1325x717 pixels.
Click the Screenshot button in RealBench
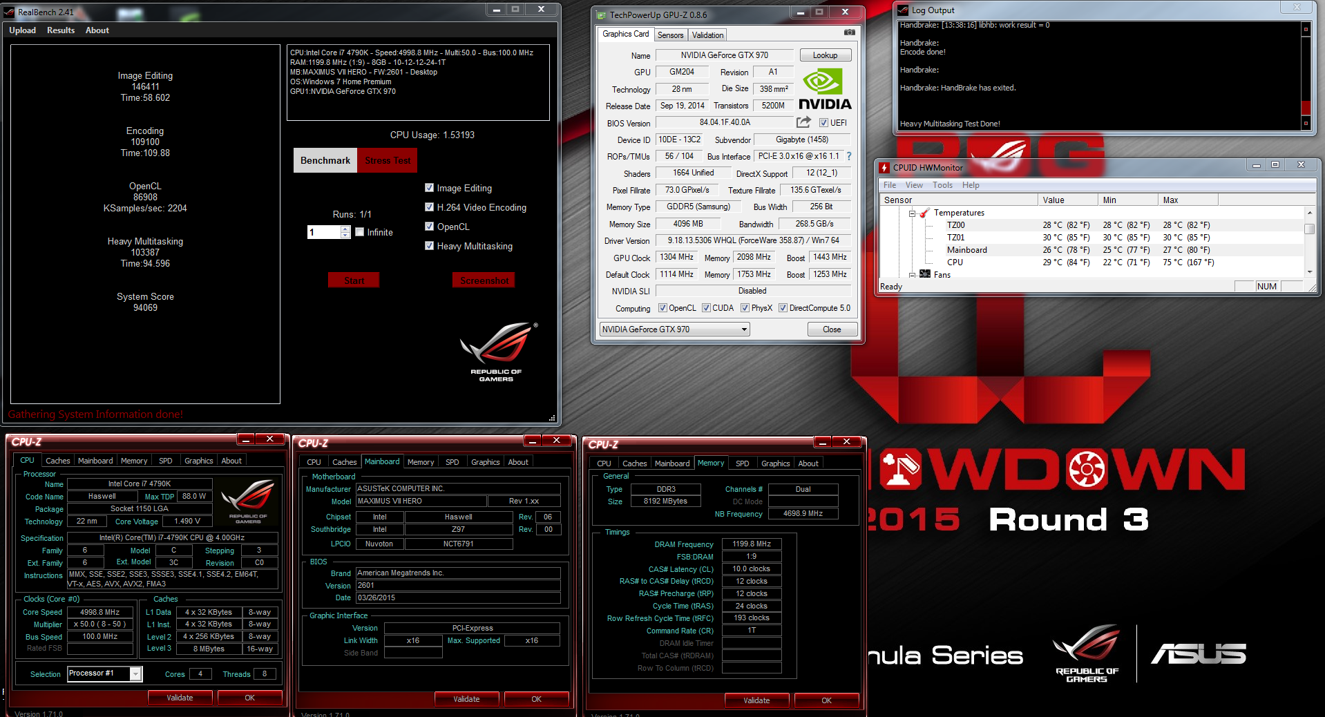[484, 280]
